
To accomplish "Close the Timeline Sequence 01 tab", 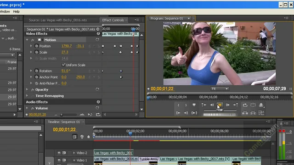I will pos(83,122).
